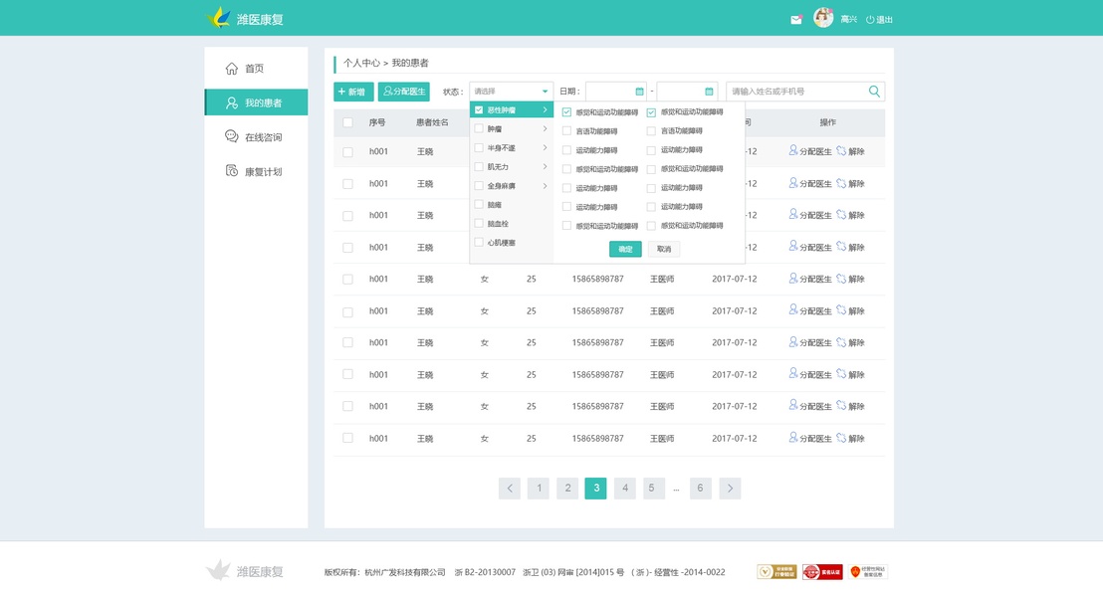Check the 脑血栓 checkbox
The image size is (1103, 597).
(x=479, y=223)
